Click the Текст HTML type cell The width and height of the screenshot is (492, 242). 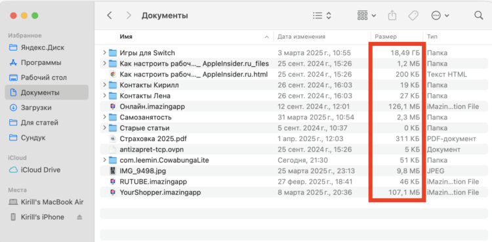pyautogui.click(x=447, y=74)
